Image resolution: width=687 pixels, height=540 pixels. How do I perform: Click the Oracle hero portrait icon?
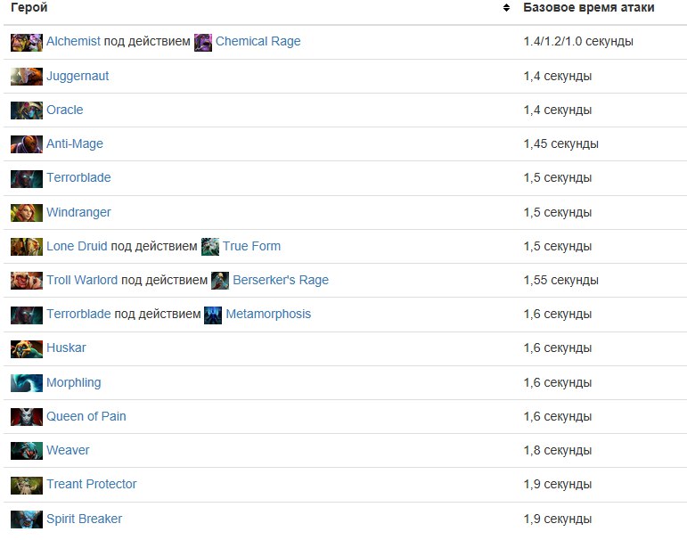26,110
